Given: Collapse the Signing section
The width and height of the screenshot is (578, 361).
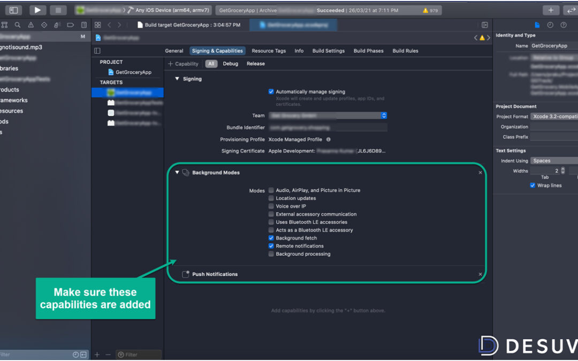Looking at the screenshot, I should pyautogui.click(x=177, y=79).
